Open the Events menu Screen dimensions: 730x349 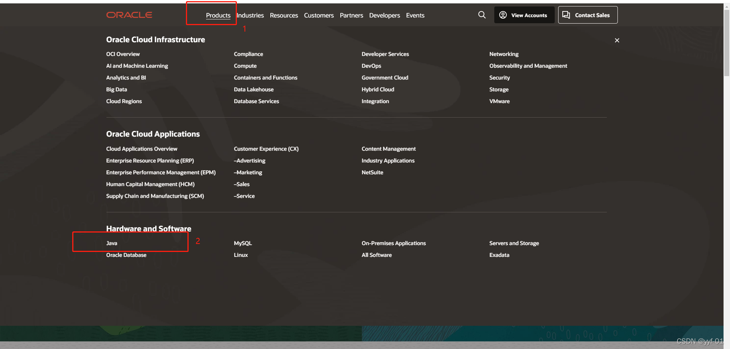[415, 15]
